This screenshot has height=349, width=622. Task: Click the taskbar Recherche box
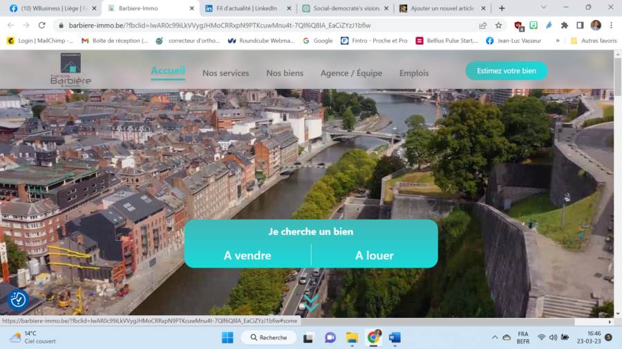(269, 337)
